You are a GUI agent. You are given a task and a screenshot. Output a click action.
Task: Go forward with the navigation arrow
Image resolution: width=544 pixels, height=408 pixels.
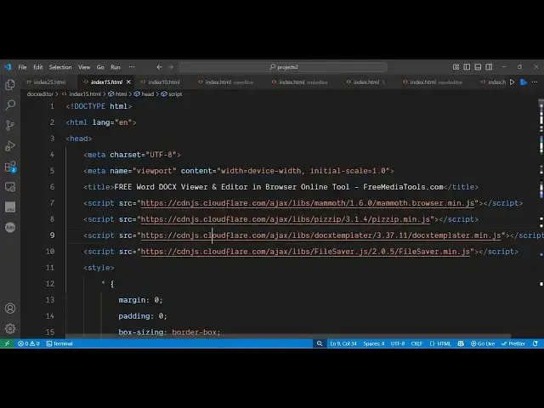[x=171, y=67]
